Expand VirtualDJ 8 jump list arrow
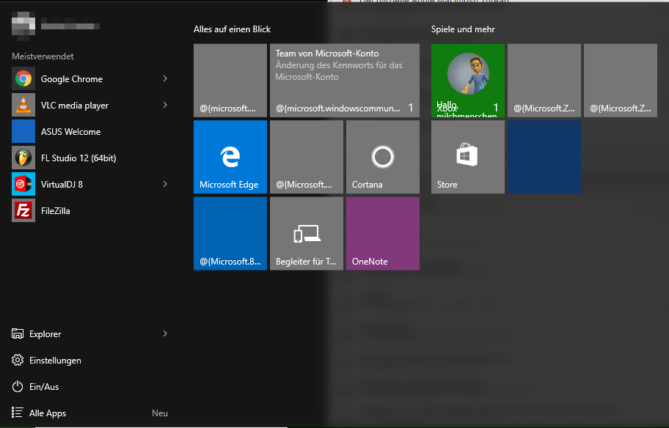 [165, 185]
